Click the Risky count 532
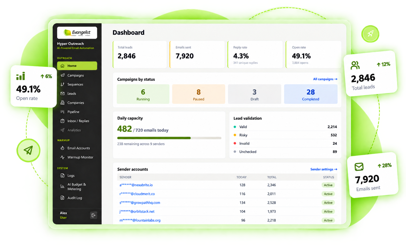Screen dimensions: 406x245 point(334,135)
